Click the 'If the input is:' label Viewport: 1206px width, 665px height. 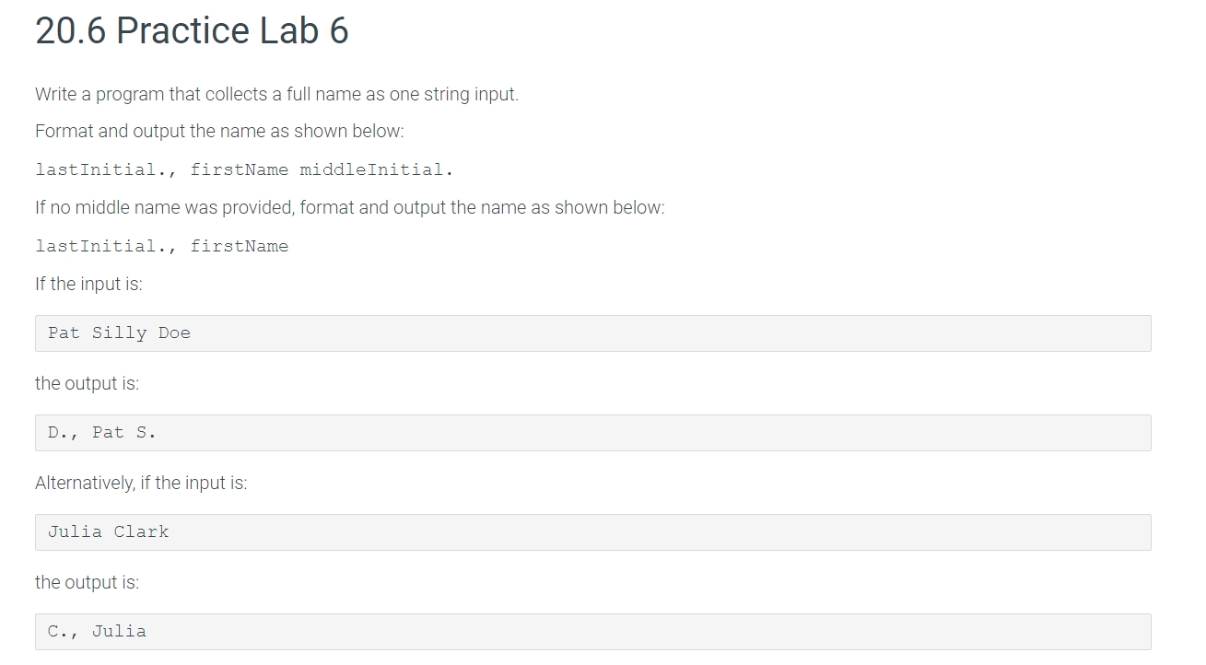(88, 285)
